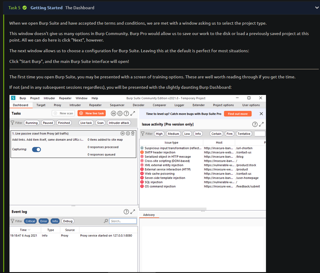Open Tasks settings gear icon
Viewport: 320px width, 273px height.
(120, 113)
